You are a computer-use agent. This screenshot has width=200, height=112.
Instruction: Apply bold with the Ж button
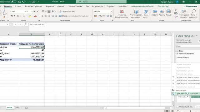tap(12, 16)
